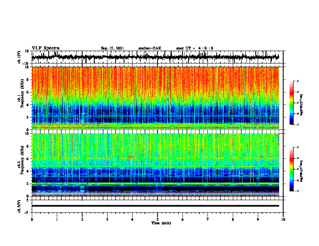Click the log(PSD) unit label beside ch.1 color bar
Viewport: 319px width, 246px height.
[302, 105]
